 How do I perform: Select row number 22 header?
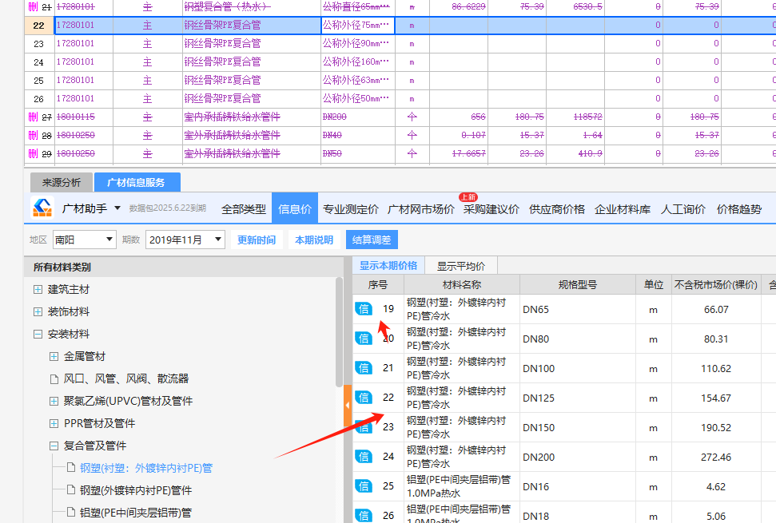coord(38,26)
